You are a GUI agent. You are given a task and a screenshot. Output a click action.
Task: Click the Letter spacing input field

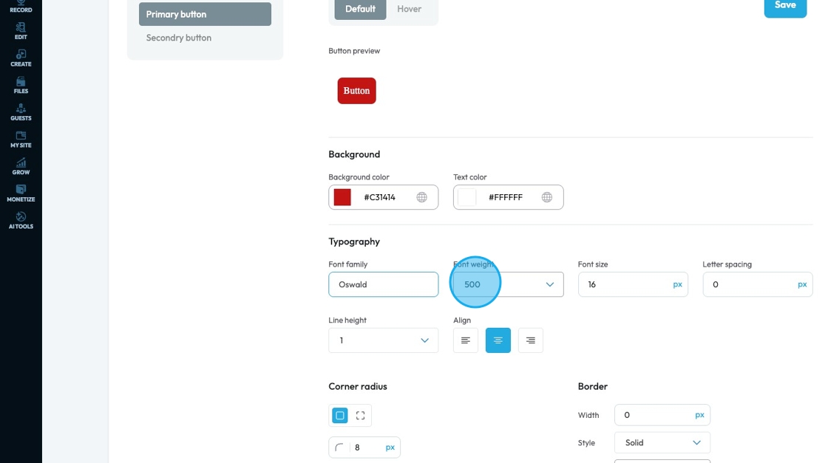pyautogui.click(x=757, y=284)
